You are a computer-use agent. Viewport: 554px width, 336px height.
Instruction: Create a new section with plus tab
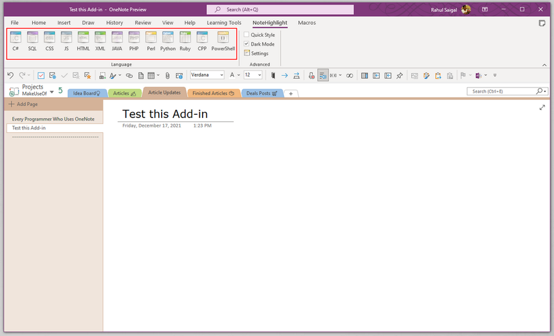(291, 93)
